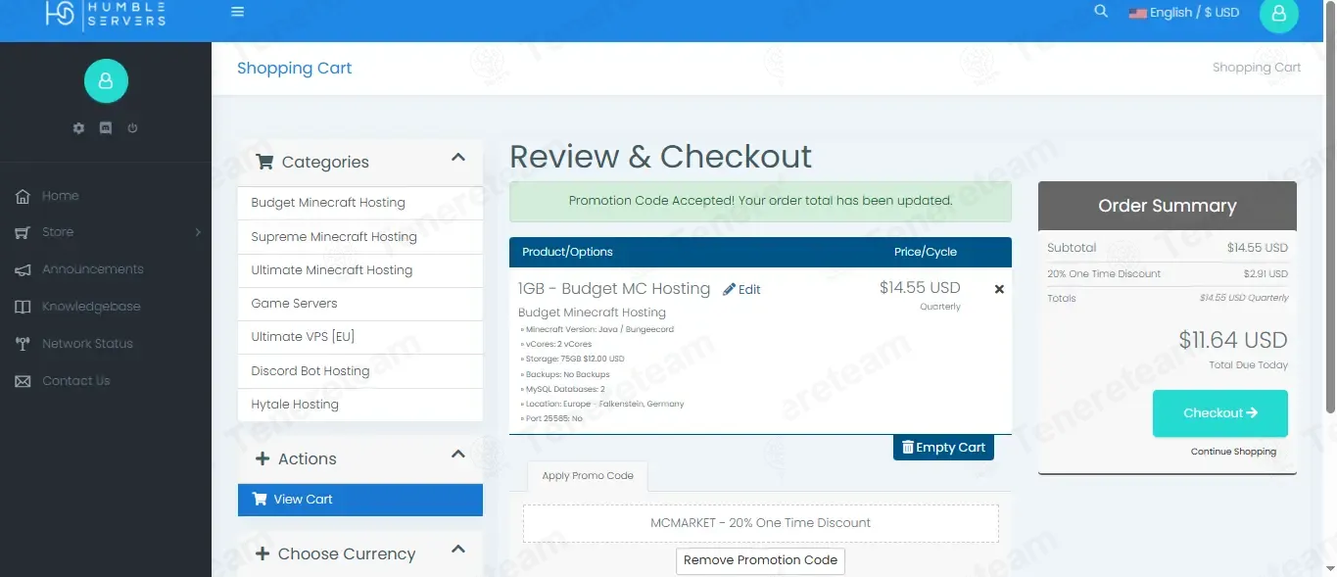Collapse the Choose Currency panel chevron
The image size is (1337, 577).
457,549
